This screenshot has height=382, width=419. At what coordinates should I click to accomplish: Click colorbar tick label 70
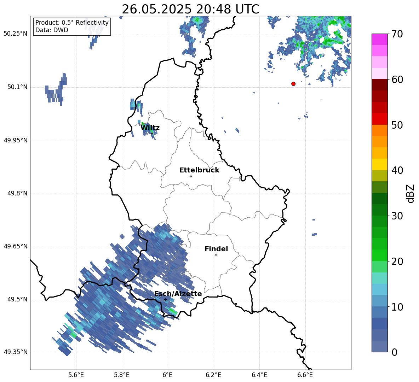click(397, 34)
